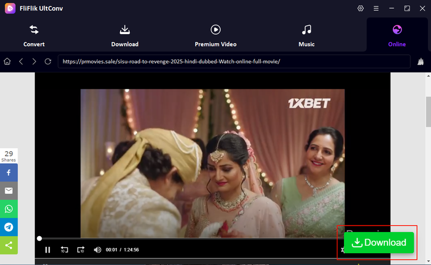Rewind video 10 seconds
Viewport: 431px width, 265px height.
click(x=64, y=250)
